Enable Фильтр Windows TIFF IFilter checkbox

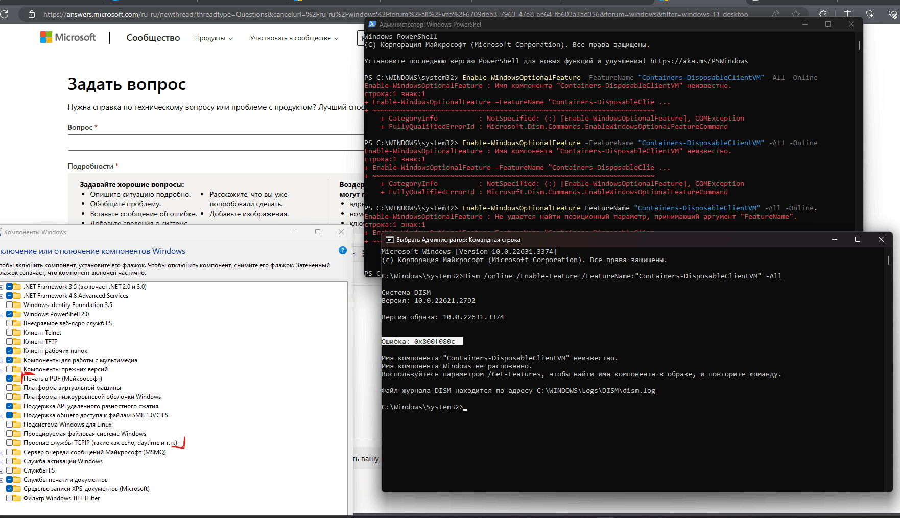[x=10, y=498]
